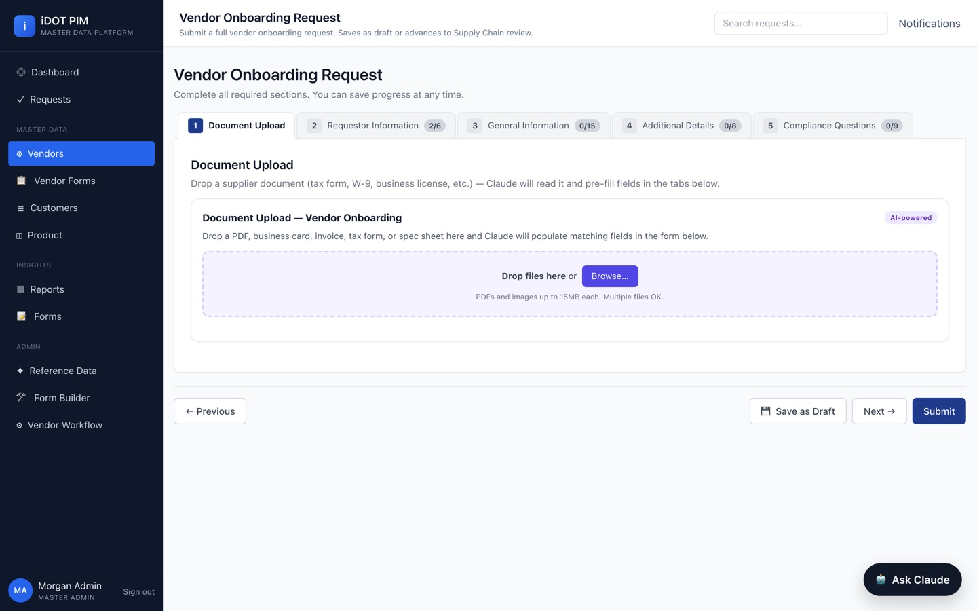Click the Morgan Admin user name
Screen dimensions: 977x611
pyautogui.click(x=70, y=586)
